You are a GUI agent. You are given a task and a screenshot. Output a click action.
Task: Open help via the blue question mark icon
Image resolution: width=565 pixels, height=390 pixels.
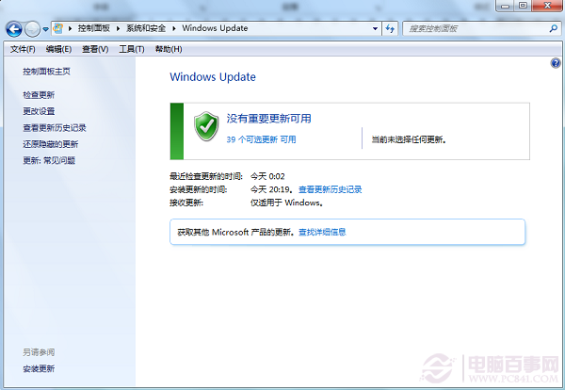[556, 63]
